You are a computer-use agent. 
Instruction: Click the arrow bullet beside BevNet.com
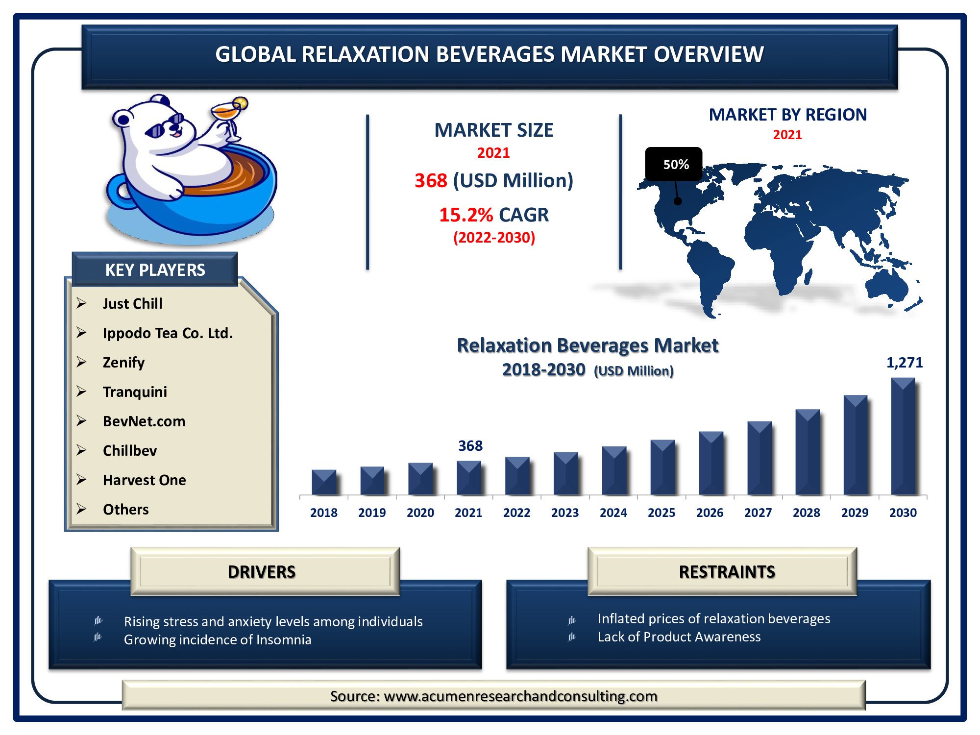pyautogui.click(x=81, y=421)
